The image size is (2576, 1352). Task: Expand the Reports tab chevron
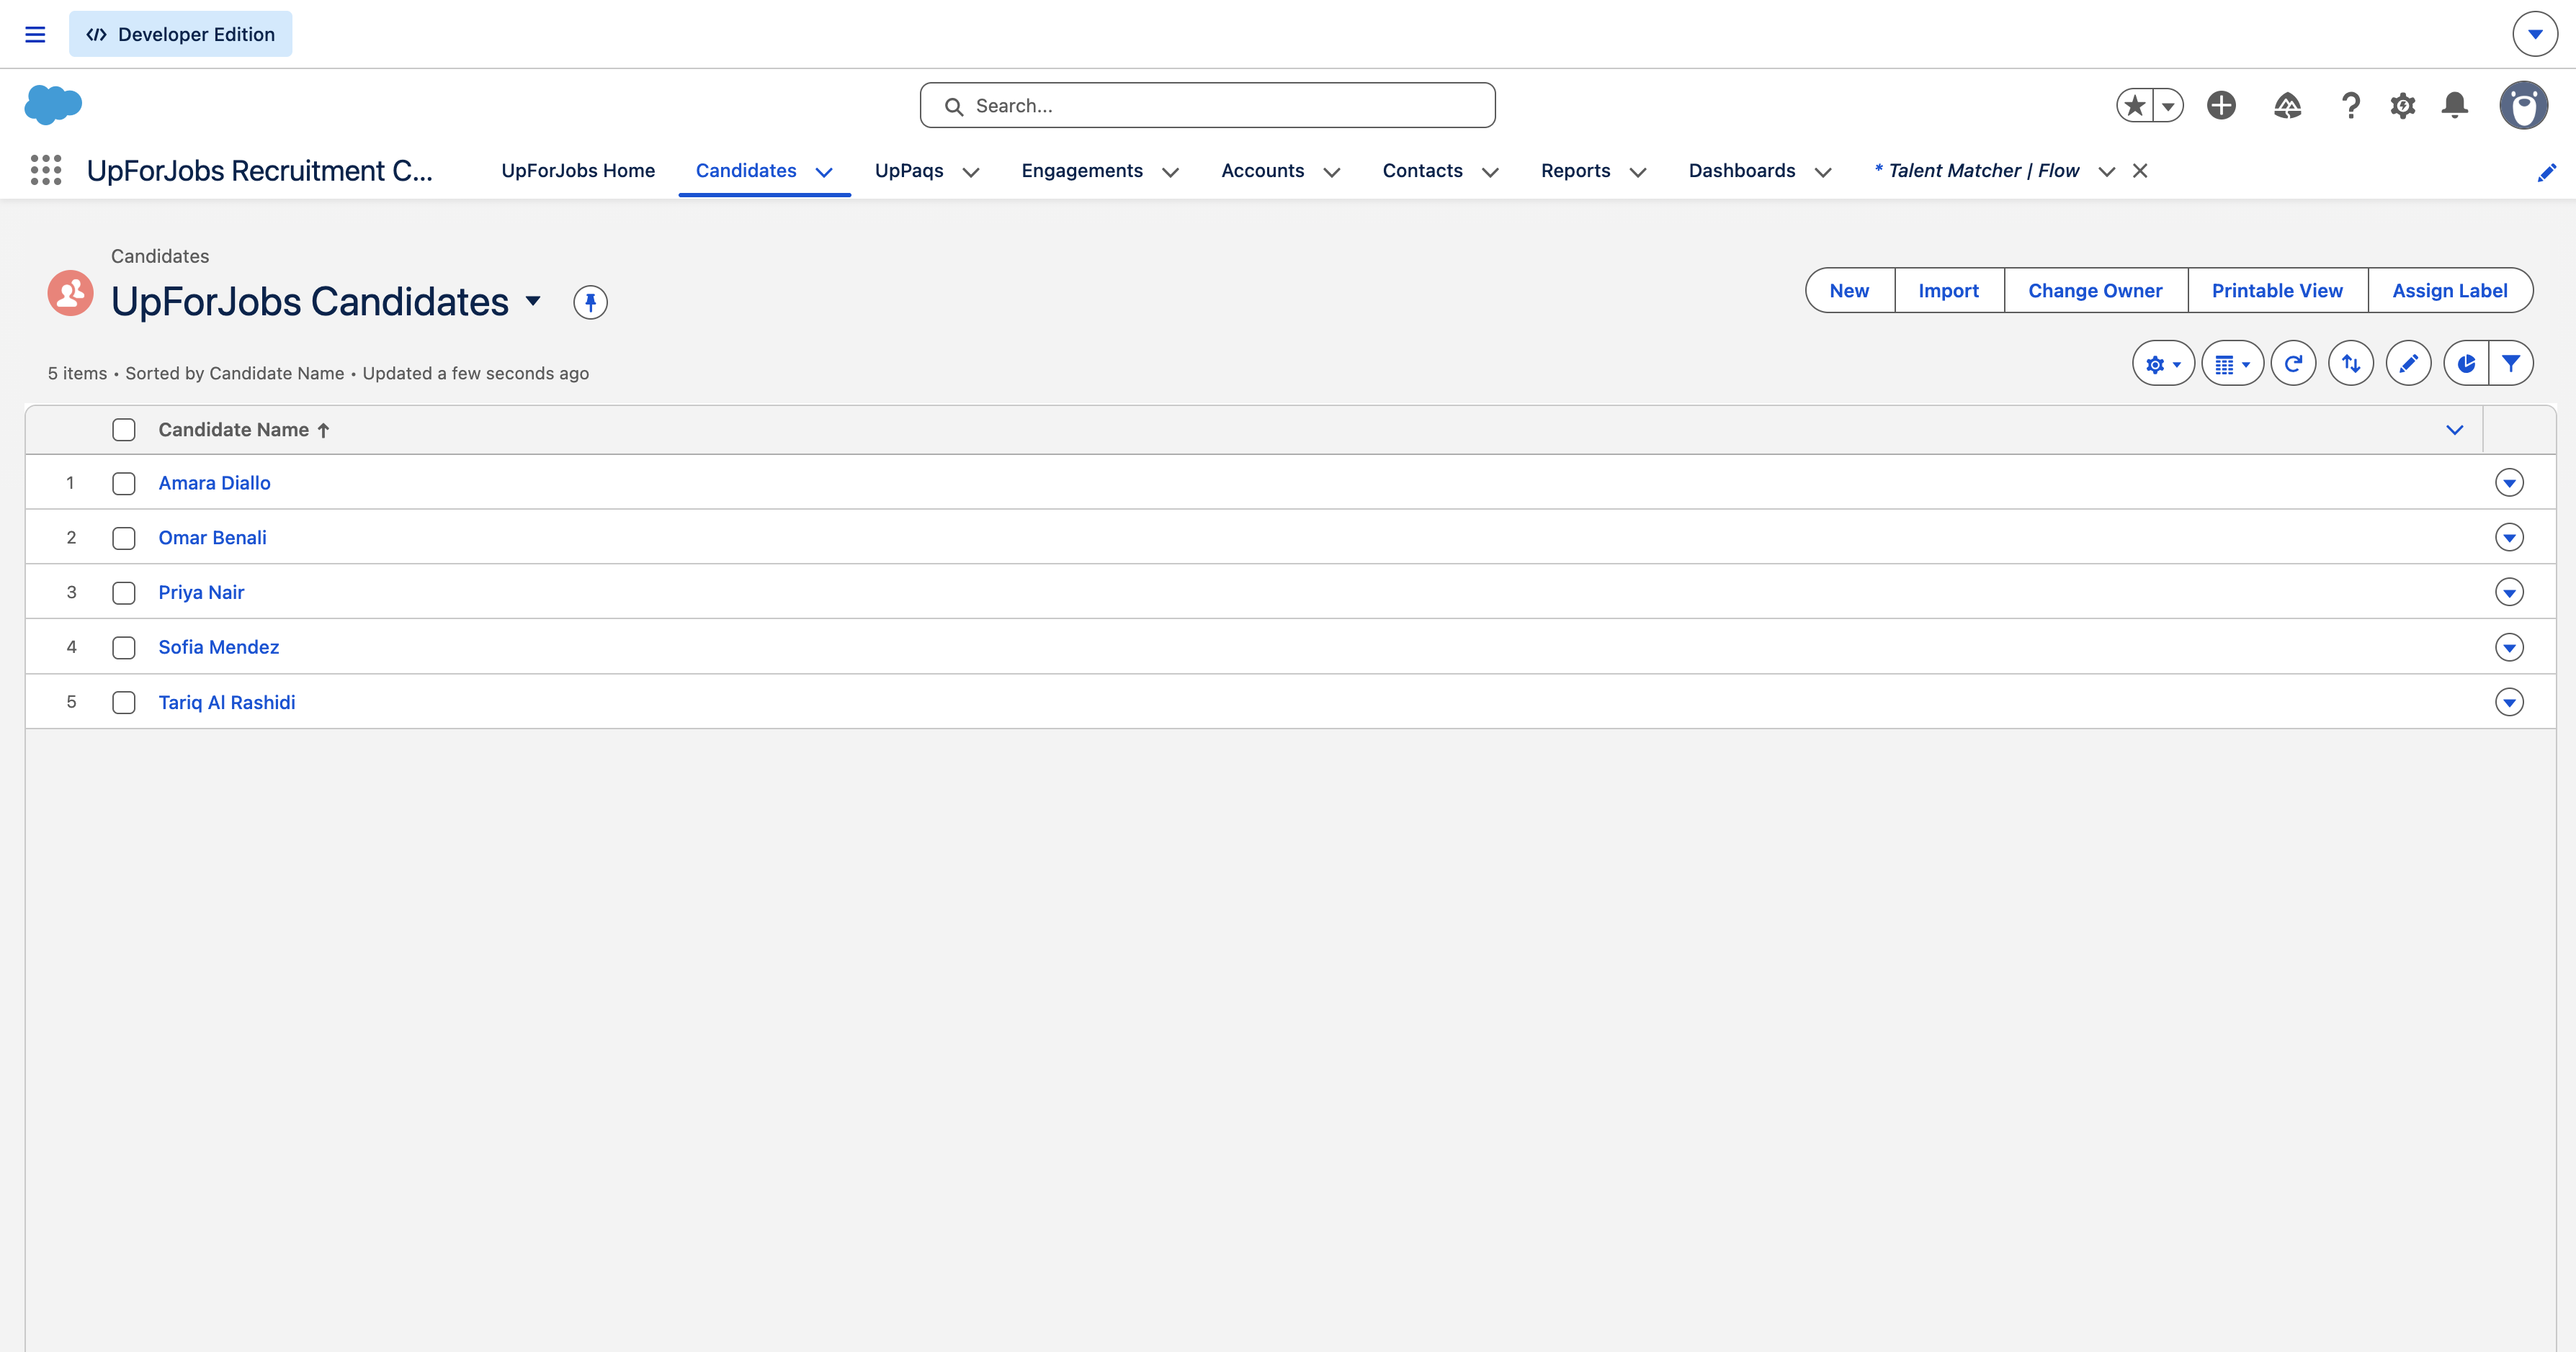[x=1638, y=172]
